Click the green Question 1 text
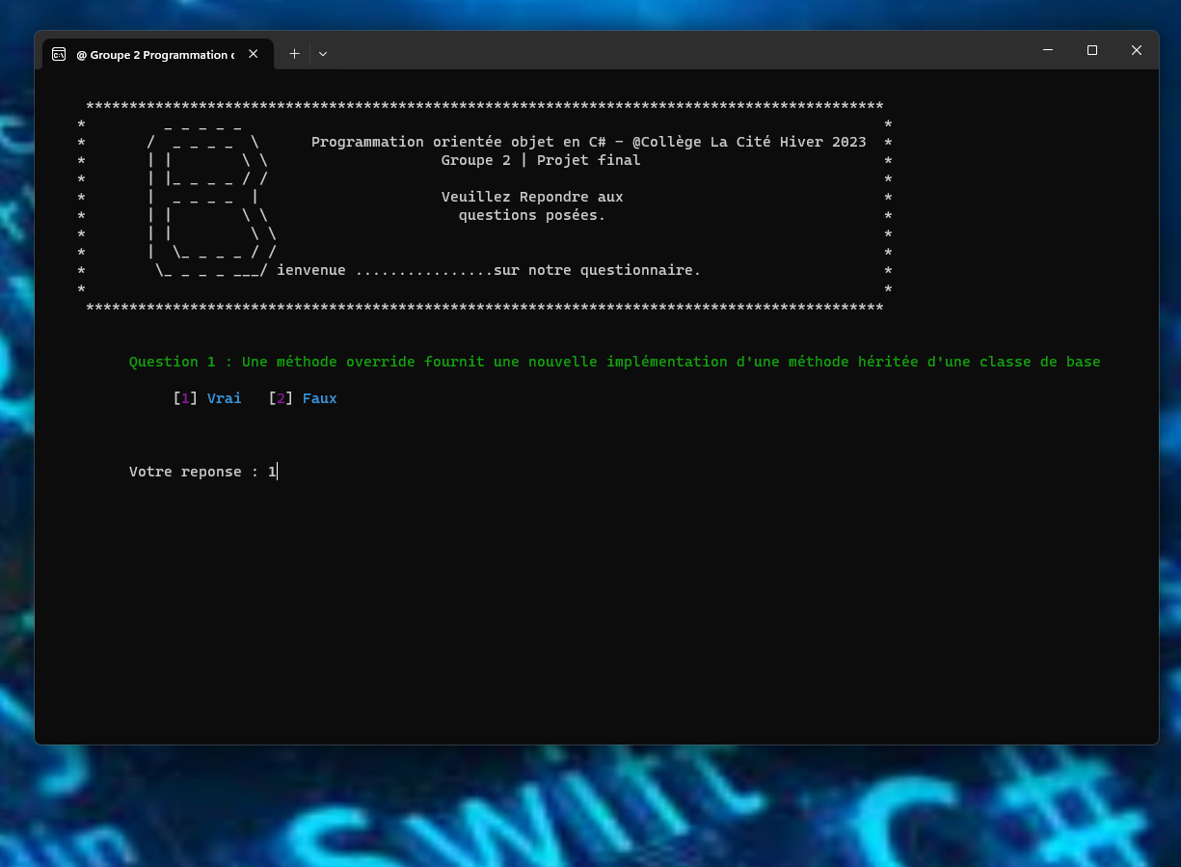 pyautogui.click(x=614, y=362)
